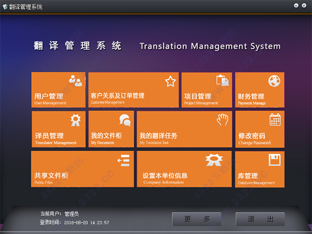312x234 pixels.
Task: Click the app icon in the title bar
Action: click(x=5, y=6)
